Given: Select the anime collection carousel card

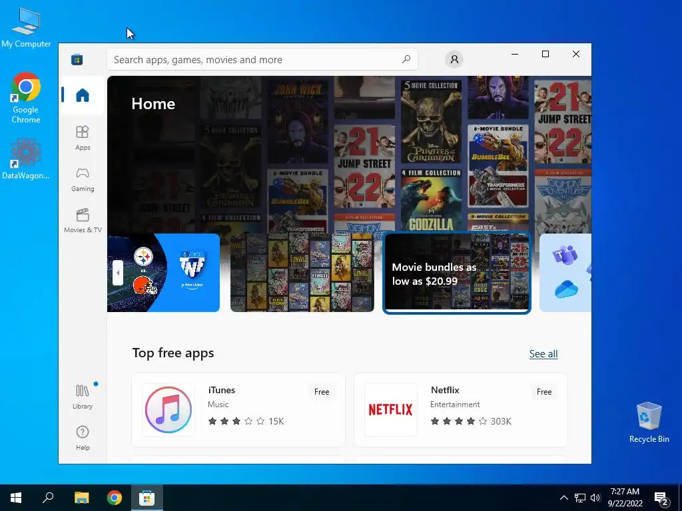Looking at the screenshot, I should [x=302, y=273].
